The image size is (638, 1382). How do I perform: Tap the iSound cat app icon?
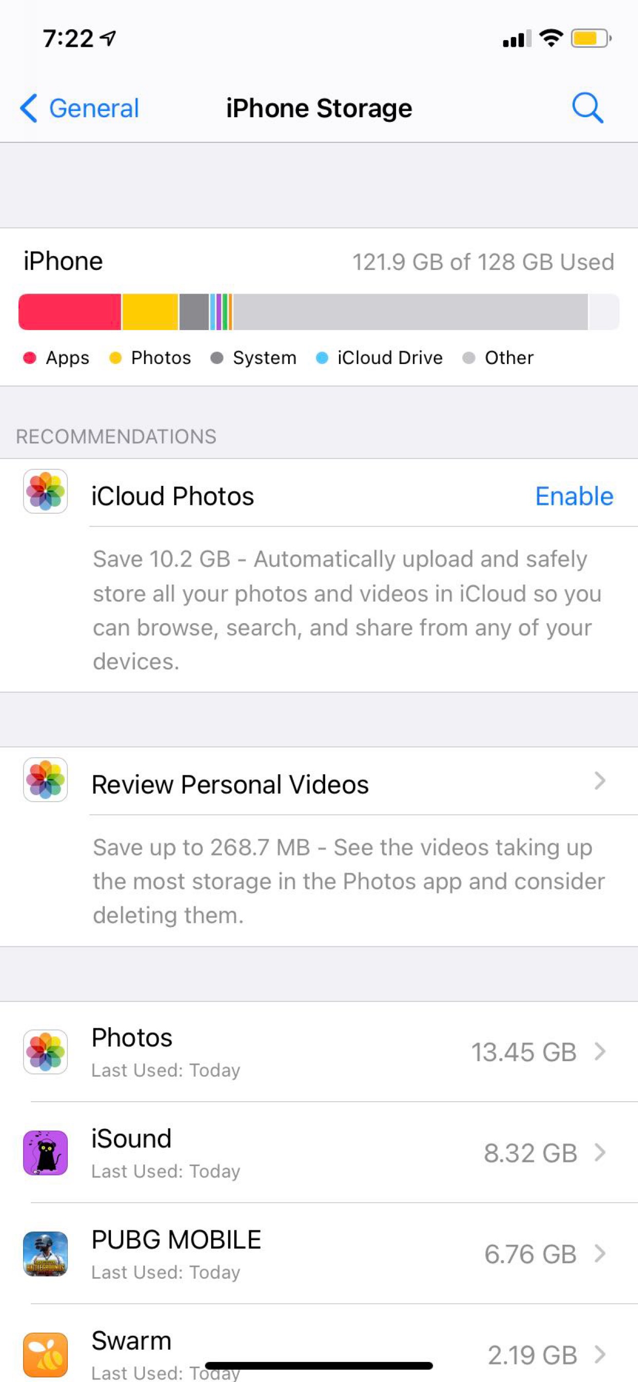(x=46, y=1152)
